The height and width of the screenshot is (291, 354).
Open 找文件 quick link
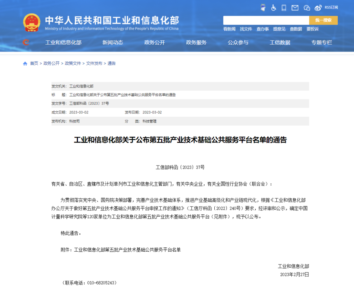point(246,29)
